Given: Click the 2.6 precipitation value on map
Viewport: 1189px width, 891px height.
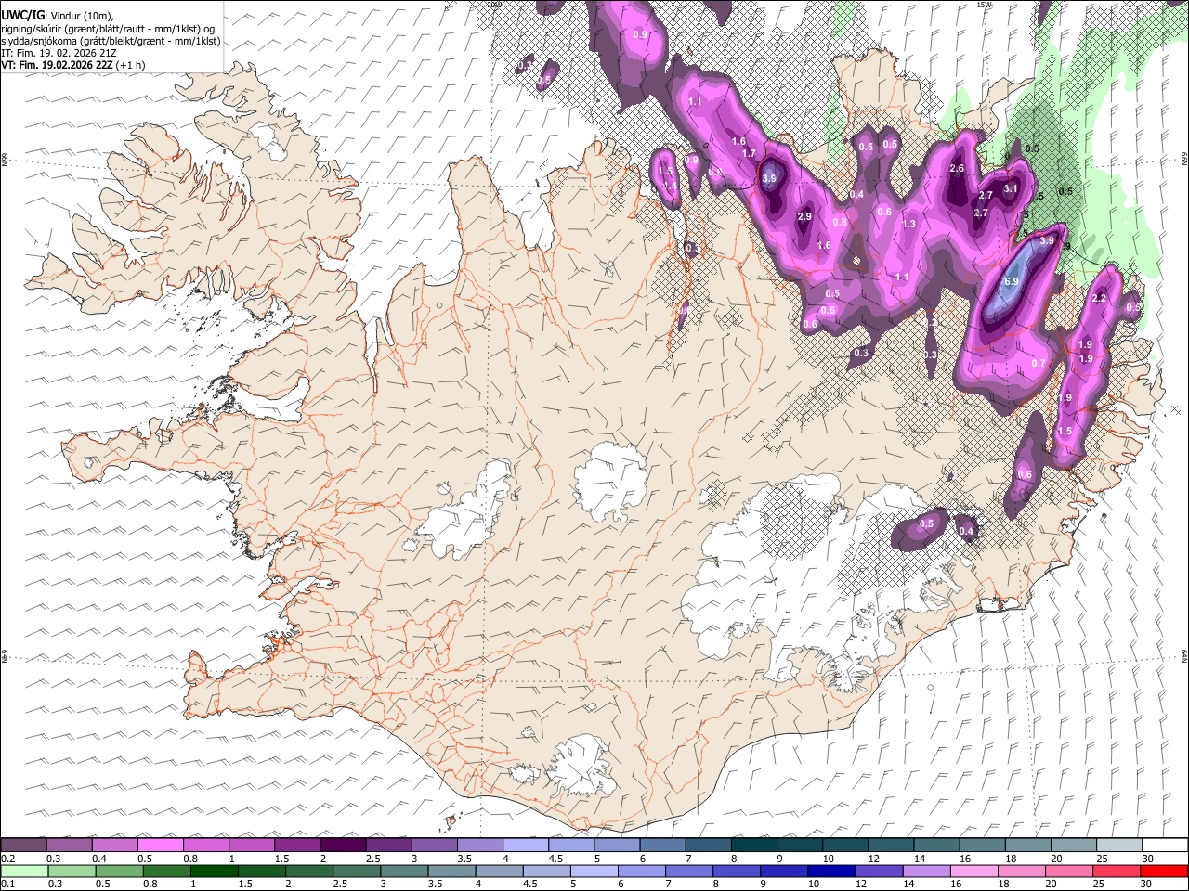Looking at the screenshot, I should [x=958, y=168].
